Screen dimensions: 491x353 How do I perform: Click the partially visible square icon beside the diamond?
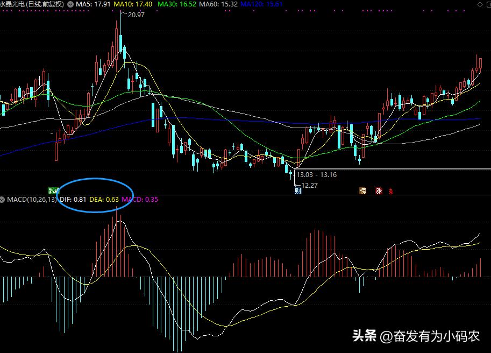[x=489, y=4]
